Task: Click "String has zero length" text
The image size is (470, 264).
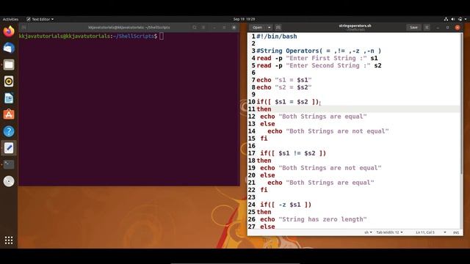Action: (x=322, y=219)
